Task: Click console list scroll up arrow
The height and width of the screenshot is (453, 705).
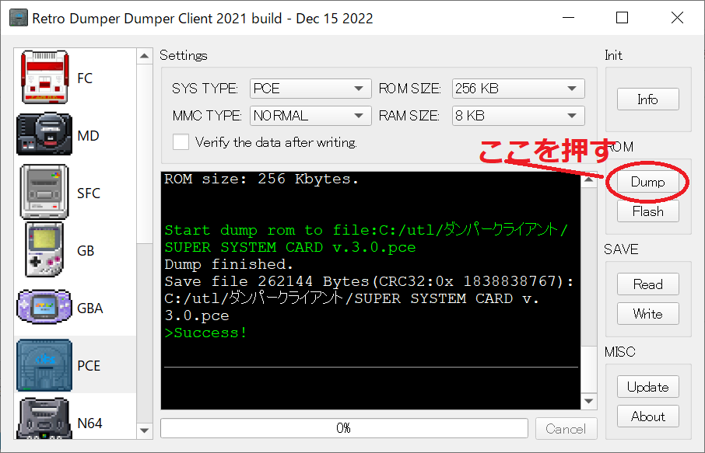Action: (x=144, y=56)
